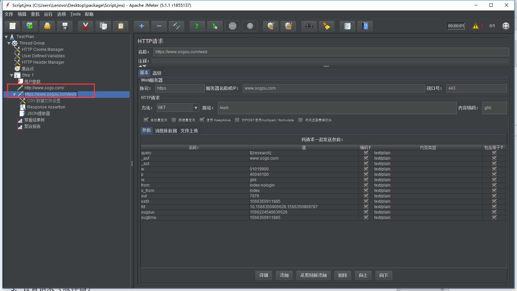The image size is (517, 291).
Task: Open the 文件 menu
Action: point(9,14)
